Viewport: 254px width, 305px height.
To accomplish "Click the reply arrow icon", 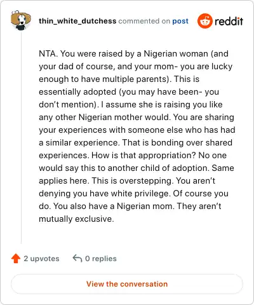I will click(77, 259).
